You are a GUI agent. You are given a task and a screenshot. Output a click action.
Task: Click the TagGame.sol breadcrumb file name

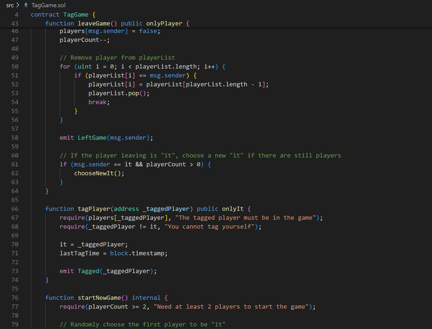[48, 5]
